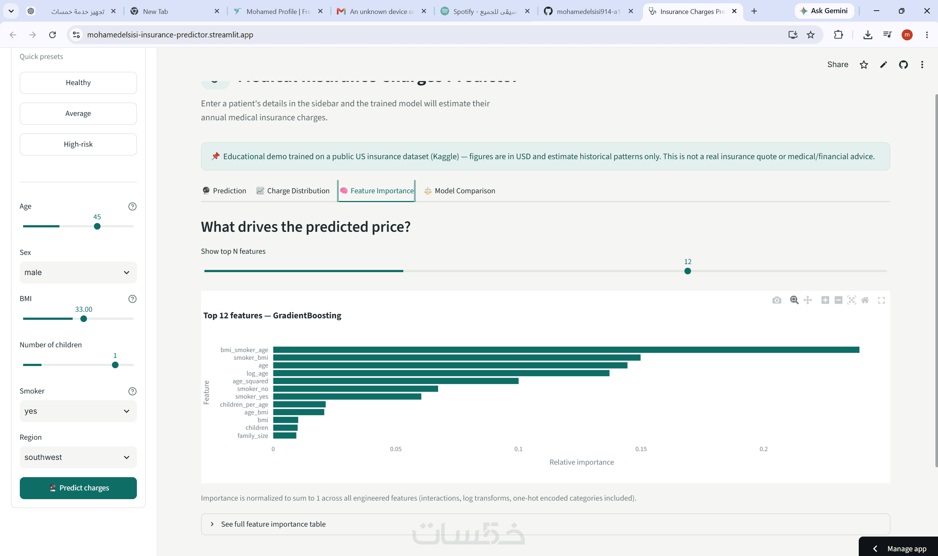This screenshot has width=938, height=556.
Task: Click the chart Zoom in icon
Action: [x=825, y=300]
